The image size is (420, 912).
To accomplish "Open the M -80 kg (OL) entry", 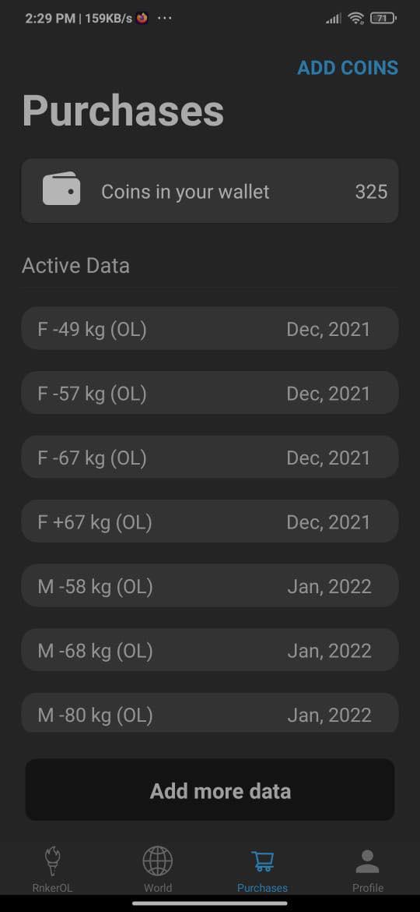I will [210, 712].
